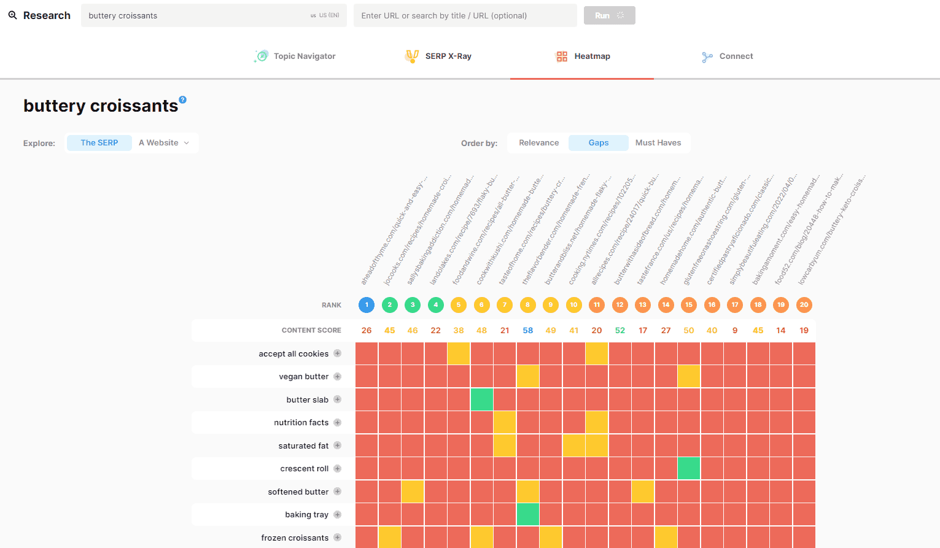The height and width of the screenshot is (548, 940).
Task: Click the plus icon next to vegan butter
Action: point(337,376)
